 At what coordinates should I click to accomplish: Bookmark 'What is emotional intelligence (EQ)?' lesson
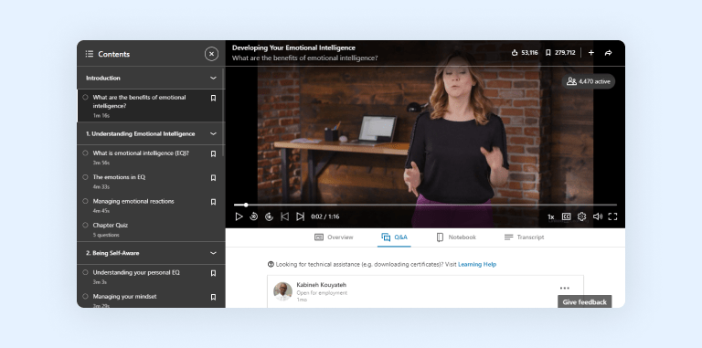pos(214,153)
